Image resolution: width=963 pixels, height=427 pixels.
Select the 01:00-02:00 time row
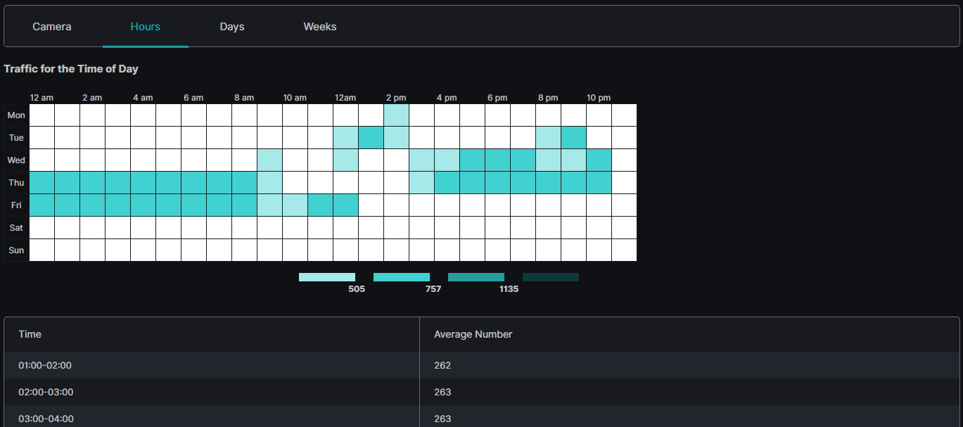(482, 365)
